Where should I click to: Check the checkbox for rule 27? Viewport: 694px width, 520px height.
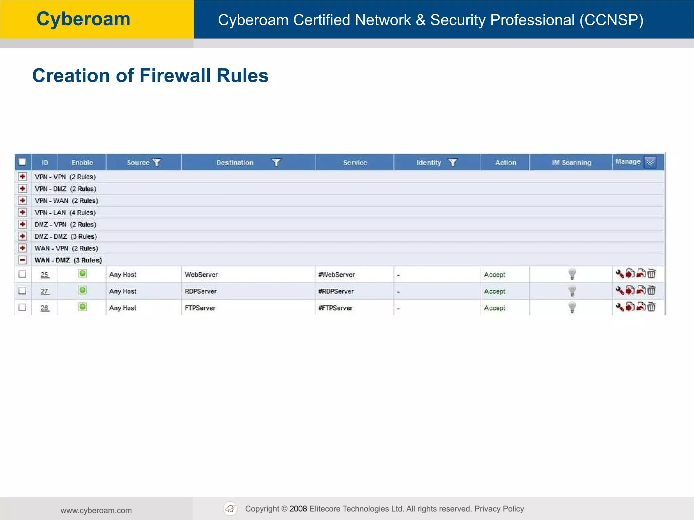point(22,290)
